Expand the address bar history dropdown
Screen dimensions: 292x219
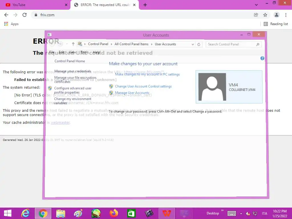coord(193,44)
